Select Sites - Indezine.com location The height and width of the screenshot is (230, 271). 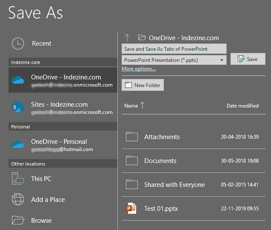point(63,108)
